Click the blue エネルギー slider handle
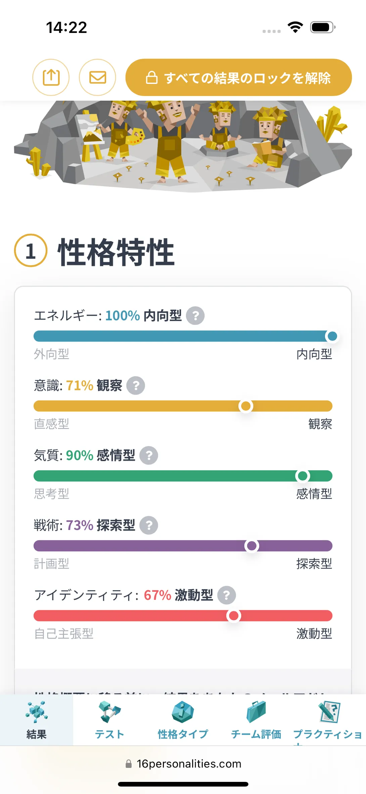Screen dimensions: 366x794 point(332,336)
